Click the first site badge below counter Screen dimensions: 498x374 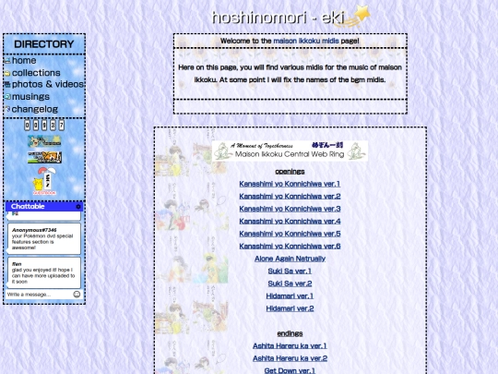[x=44, y=141]
